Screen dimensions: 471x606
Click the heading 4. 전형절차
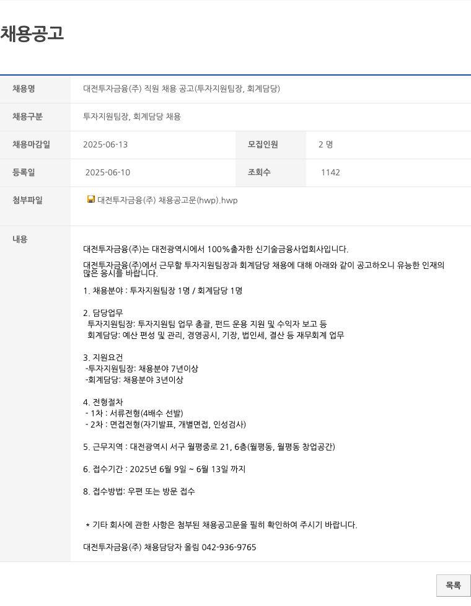tap(103, 402)
